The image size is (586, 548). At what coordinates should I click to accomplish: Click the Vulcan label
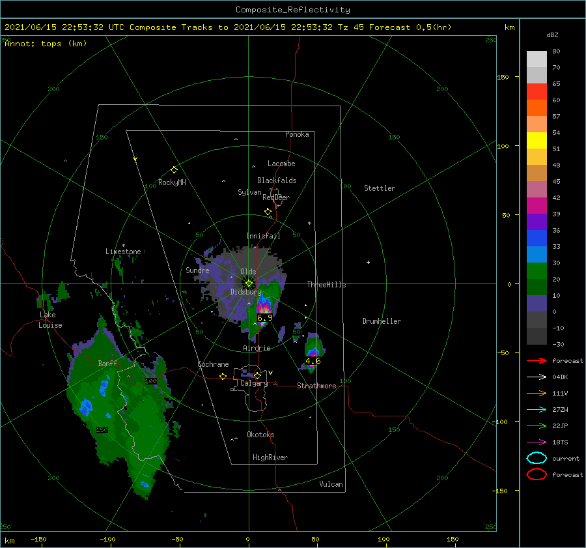click(331, 484)
